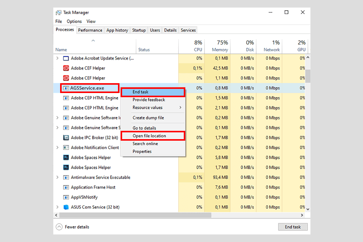This screenshot has width=363, height=242.
Task: Click the Task Manager title bar icon
Action: pos(58,12)
